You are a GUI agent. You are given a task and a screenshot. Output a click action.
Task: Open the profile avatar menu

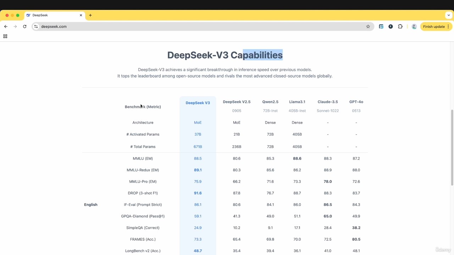(x=414, y=27)
